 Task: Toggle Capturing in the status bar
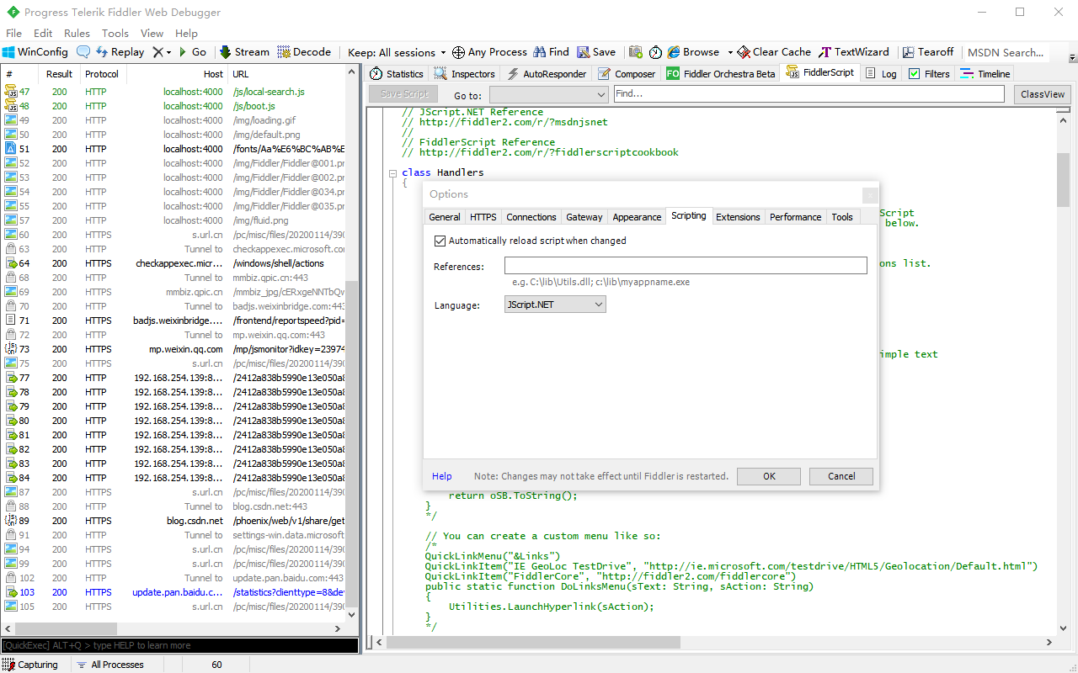30,665
